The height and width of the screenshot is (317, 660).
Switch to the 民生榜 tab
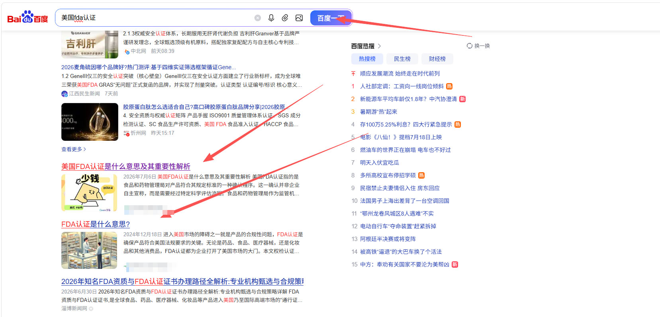(402, 59)
